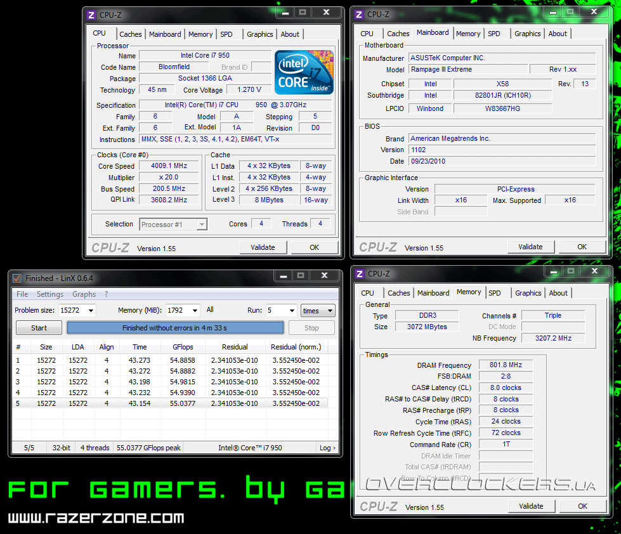This screenshot has width=621, height=534.
Task: Click the Residual (norm.) column header
Action: click(x=296, y=347)
